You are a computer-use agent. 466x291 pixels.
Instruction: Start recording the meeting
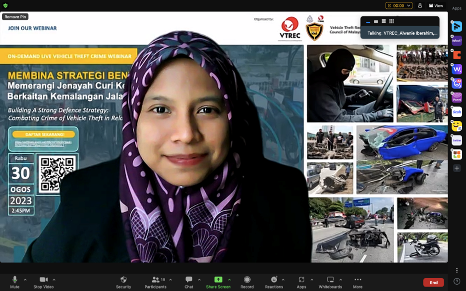tap(247, 280)
